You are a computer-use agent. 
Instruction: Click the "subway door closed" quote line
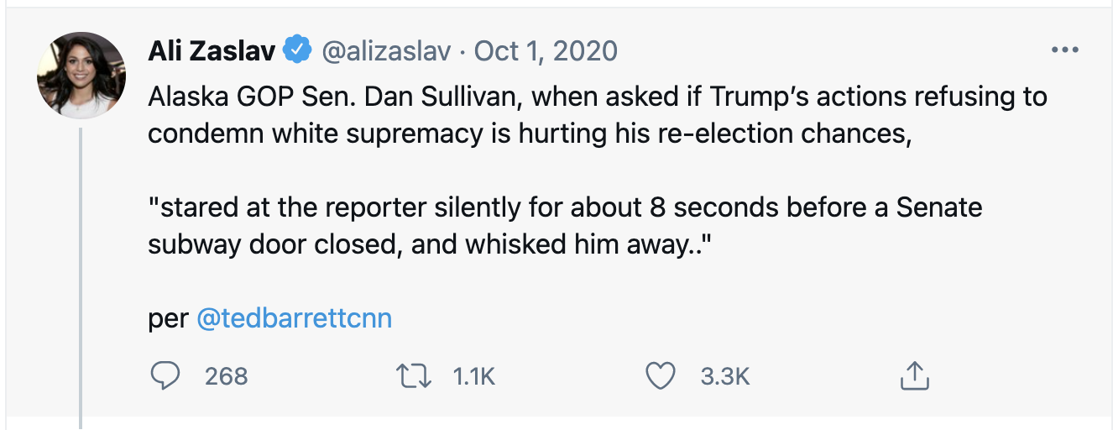tap(425, 244)
